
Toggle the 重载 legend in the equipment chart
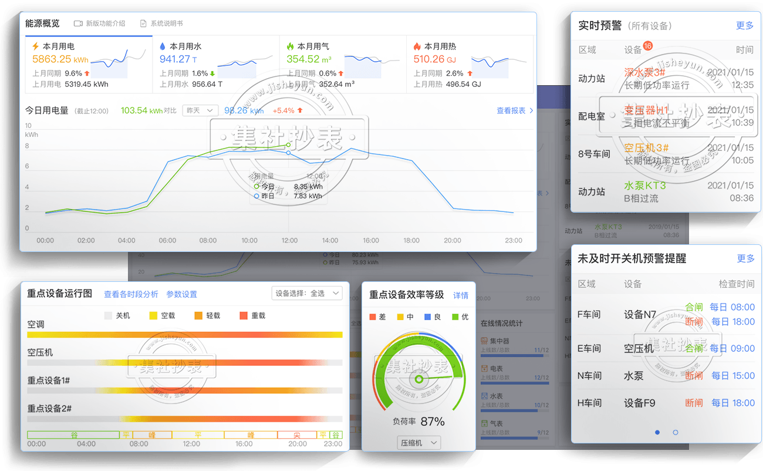[x=244, y=315]
